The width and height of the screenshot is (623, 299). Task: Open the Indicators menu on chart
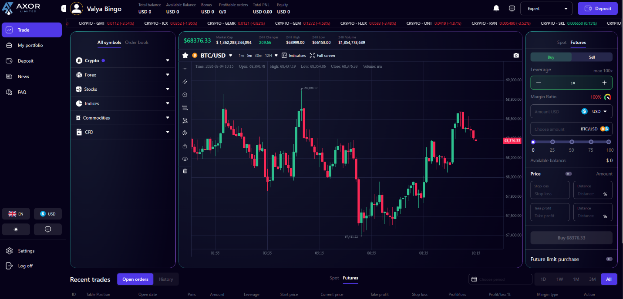tap(294, 56)
